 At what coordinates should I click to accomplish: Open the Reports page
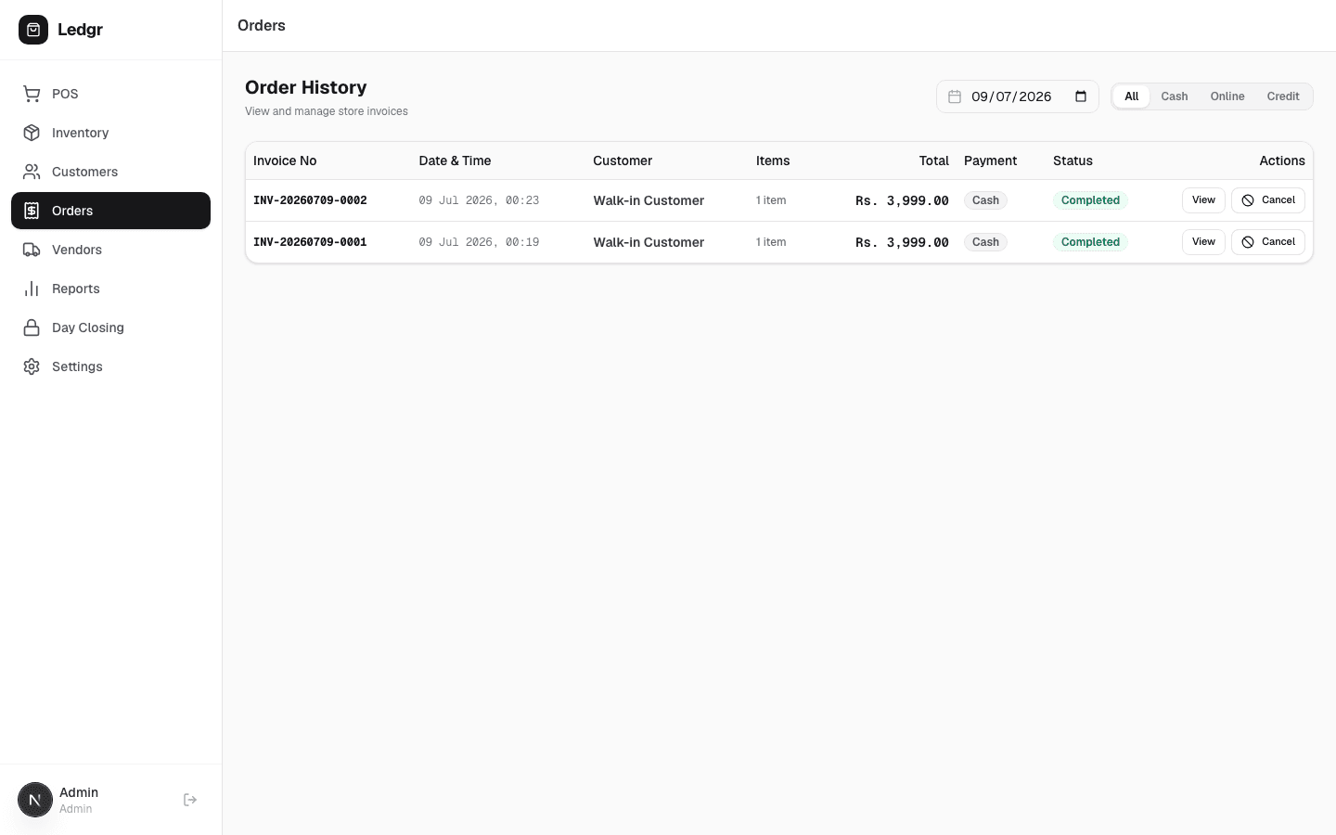110,289
